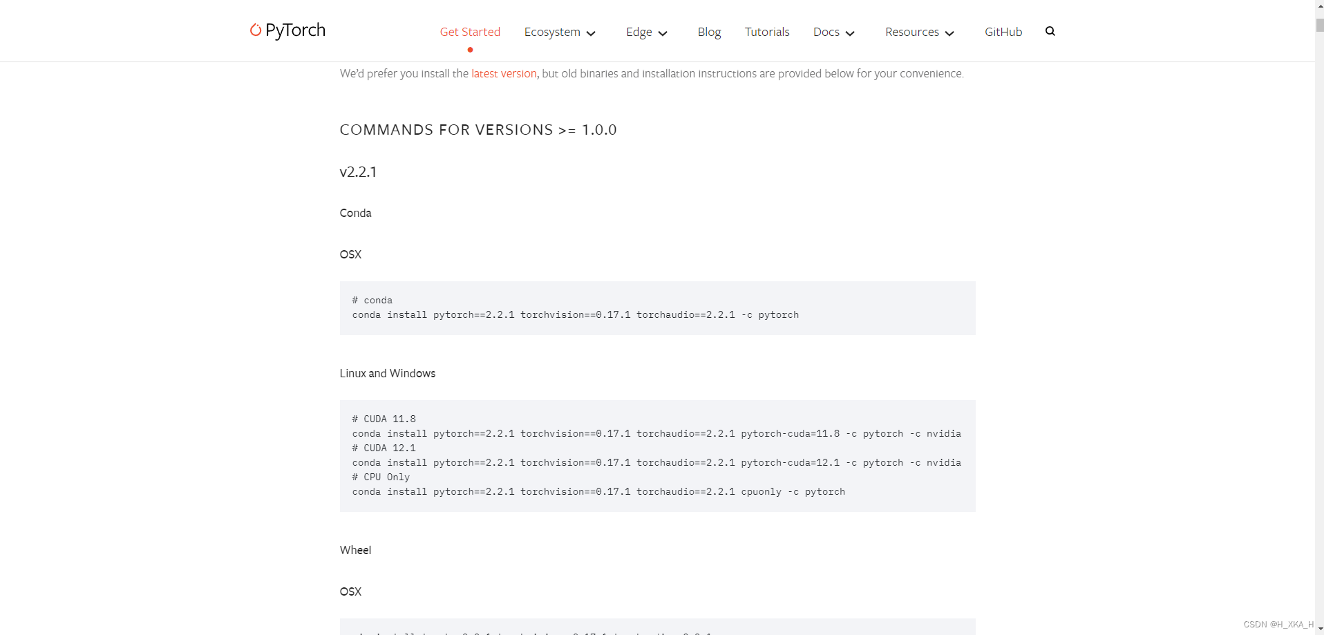The width and height of the screenshot is (1324, 635).
Task: Follow the 'latest version' link
Action: point(504,73)
